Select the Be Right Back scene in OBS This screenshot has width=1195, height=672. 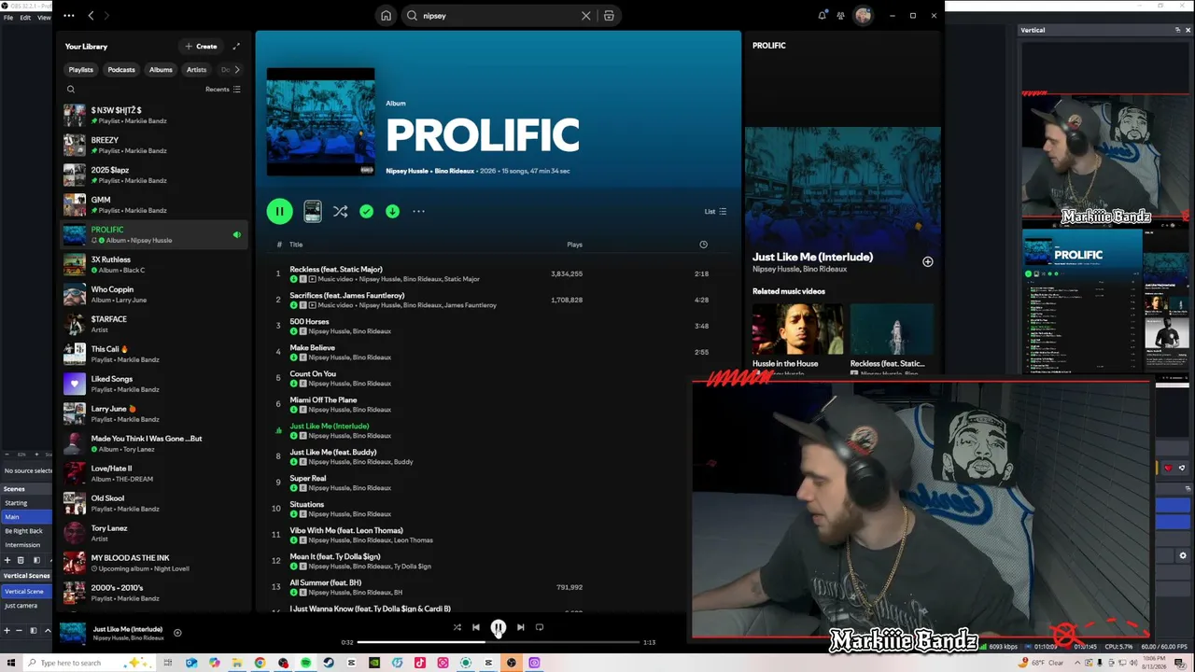(26, 531)
